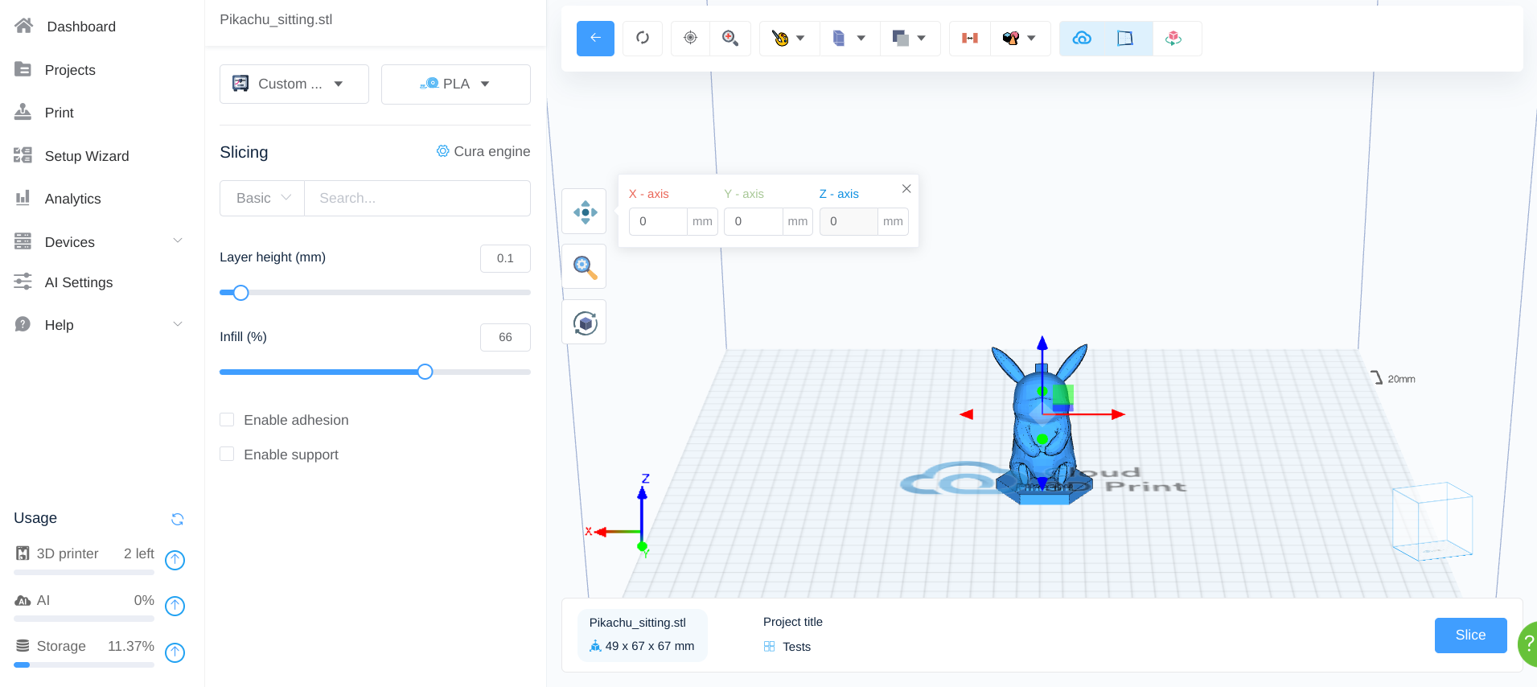This screenshot has width=1537, height=687.
Task: Click the Storage usage progress bar
Action: pos(84,665)
